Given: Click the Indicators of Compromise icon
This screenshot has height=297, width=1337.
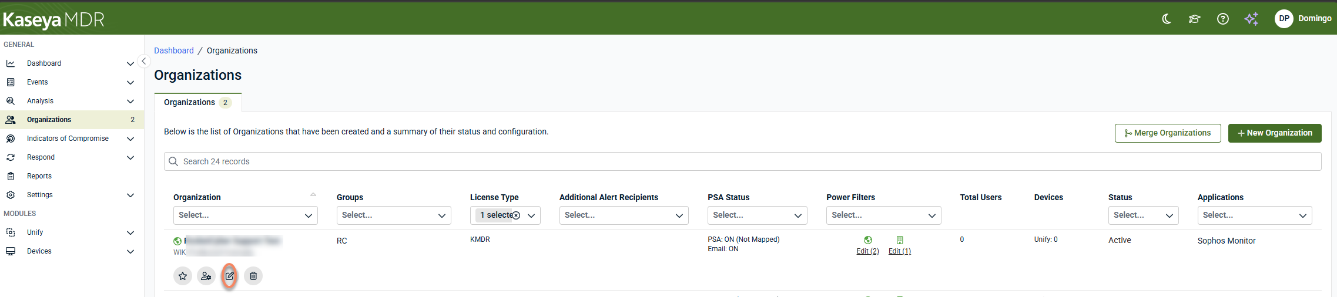Looking at the screenshot, I should [x=11, y=139].
